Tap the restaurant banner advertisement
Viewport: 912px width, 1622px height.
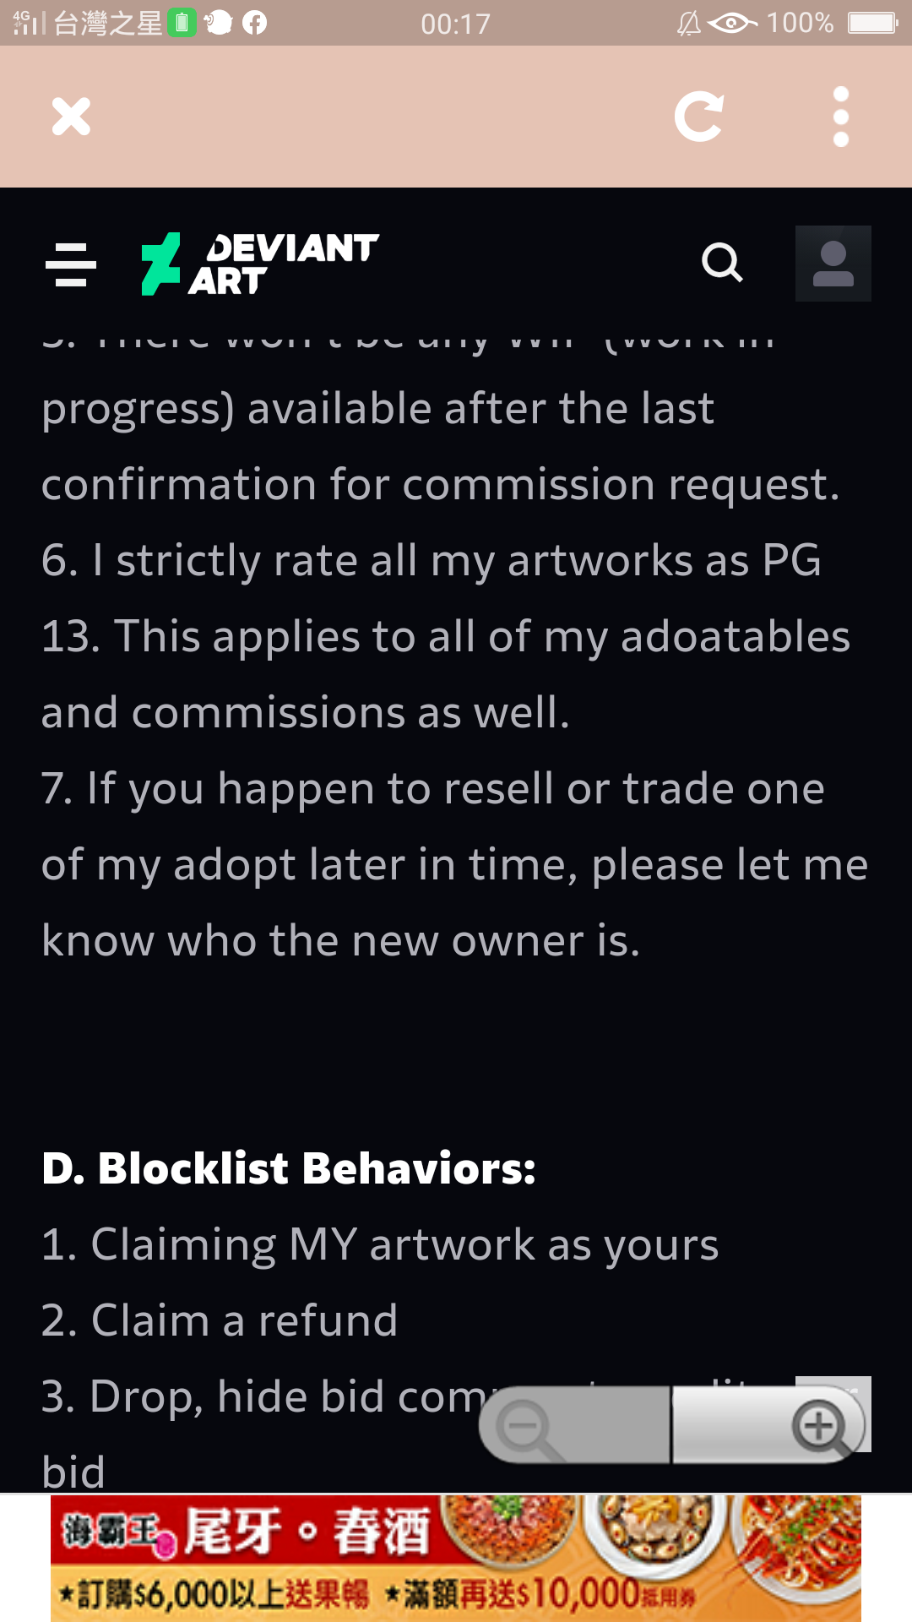click(456, 1558)
